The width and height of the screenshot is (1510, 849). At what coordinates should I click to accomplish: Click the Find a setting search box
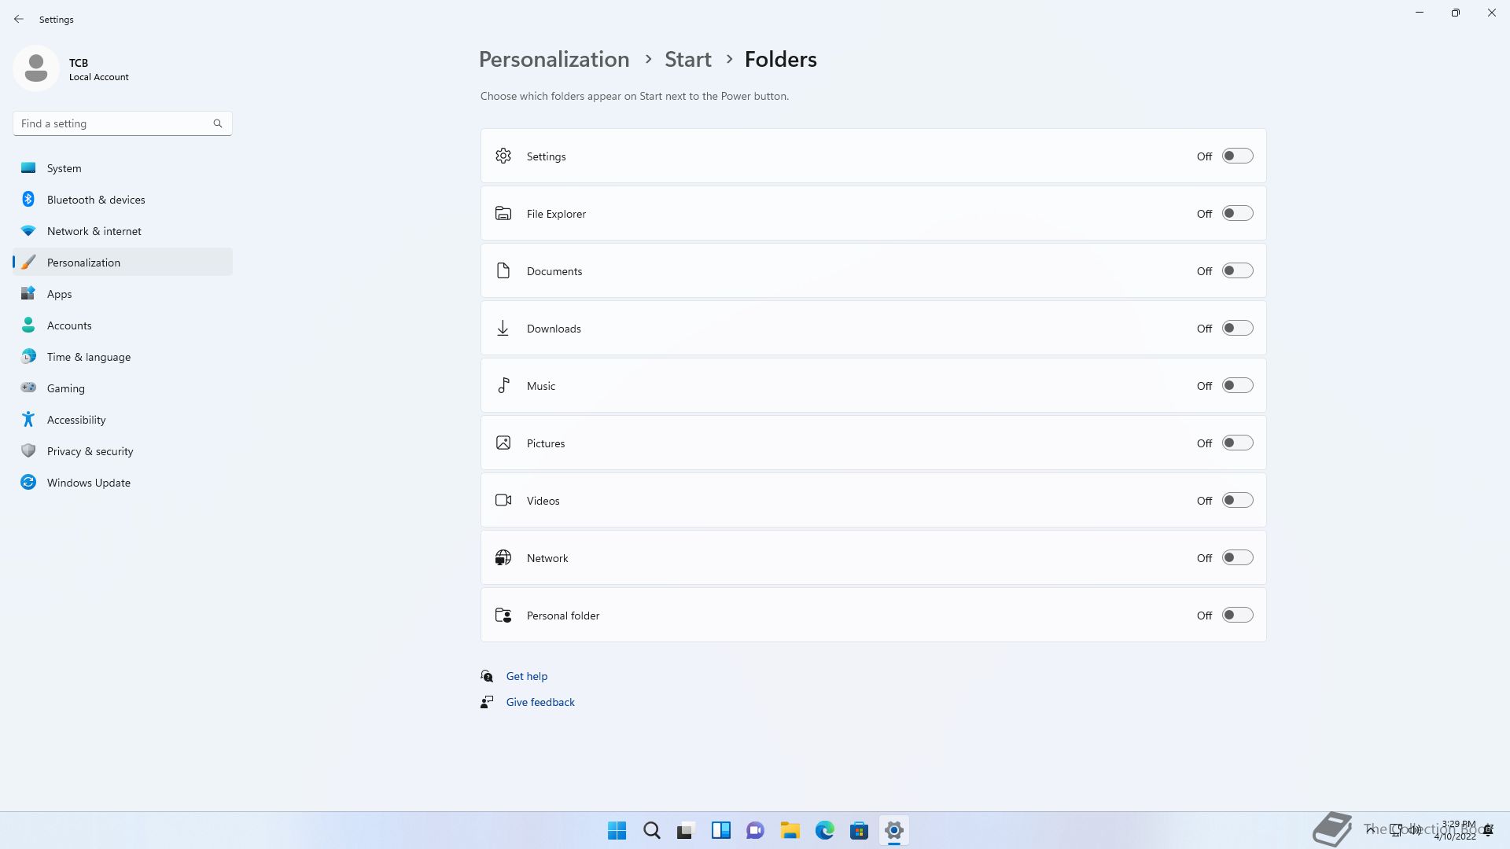[x=123, y=123]
